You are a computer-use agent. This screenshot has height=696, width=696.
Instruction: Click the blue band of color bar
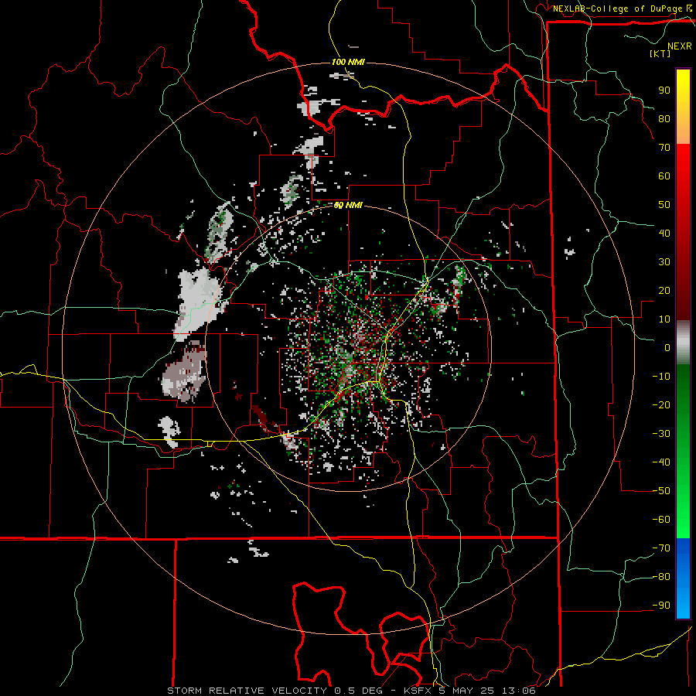(683, 578)
